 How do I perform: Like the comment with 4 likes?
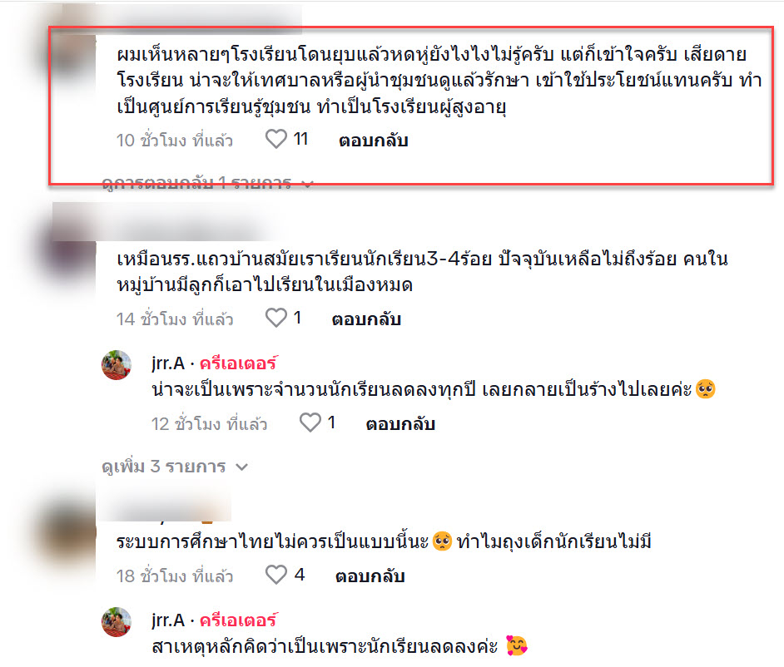point(276,575)
